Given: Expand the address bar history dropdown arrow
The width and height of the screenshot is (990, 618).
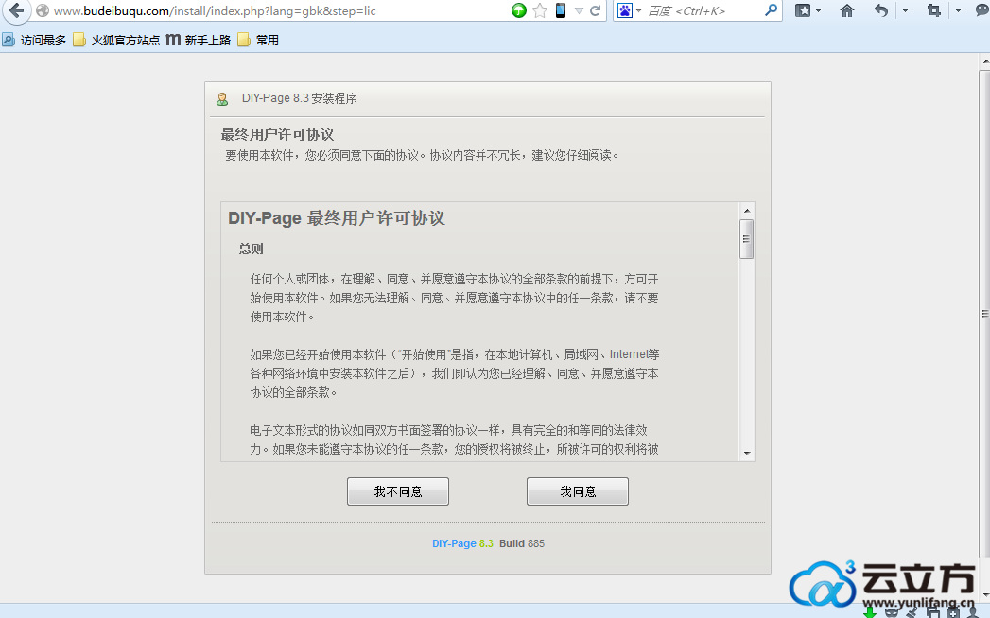Looking at the screenshot, I should [x=579, y=10].
